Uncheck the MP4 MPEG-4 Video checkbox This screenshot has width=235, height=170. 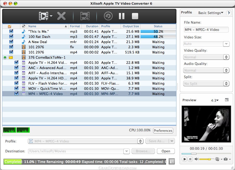tap(16, 93)
